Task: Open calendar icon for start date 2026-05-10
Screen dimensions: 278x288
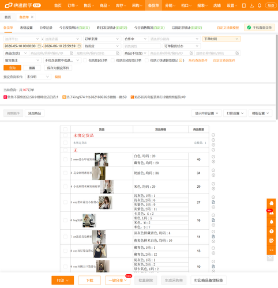Action: pyautogui.click(x=39, y=46)
